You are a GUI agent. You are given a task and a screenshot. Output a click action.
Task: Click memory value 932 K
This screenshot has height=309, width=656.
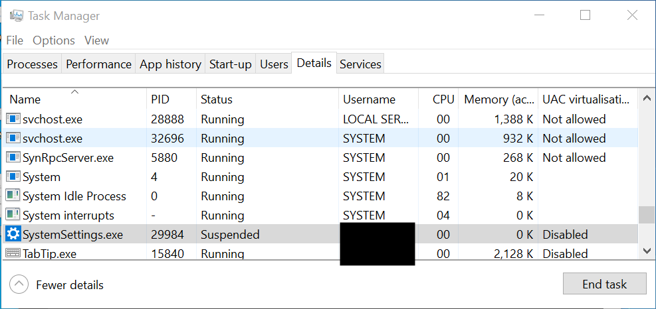518,139
